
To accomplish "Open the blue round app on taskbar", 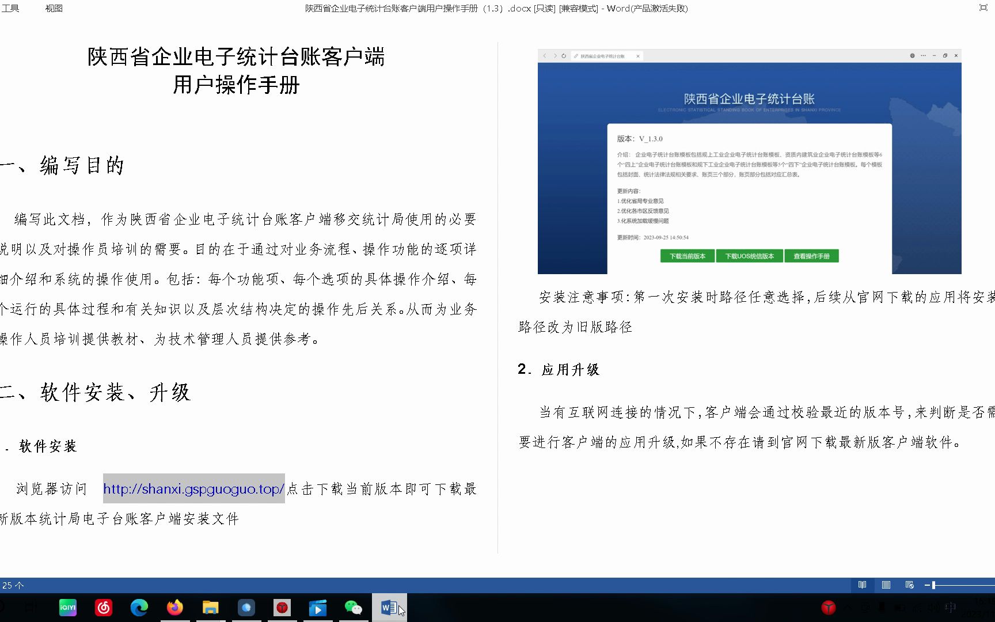I will (246, 608).
